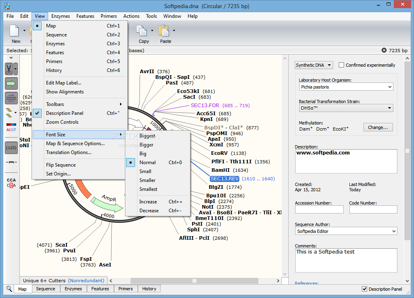Click the Accession Number input field
Screen dimensions: 414x298
319,209
